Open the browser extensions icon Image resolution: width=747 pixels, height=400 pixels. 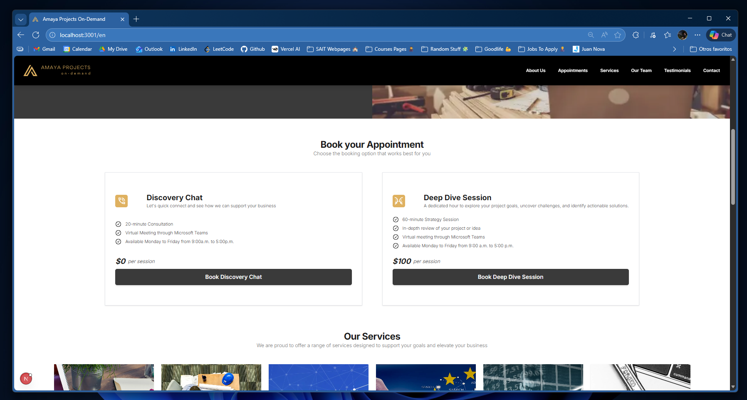point(636,35)
